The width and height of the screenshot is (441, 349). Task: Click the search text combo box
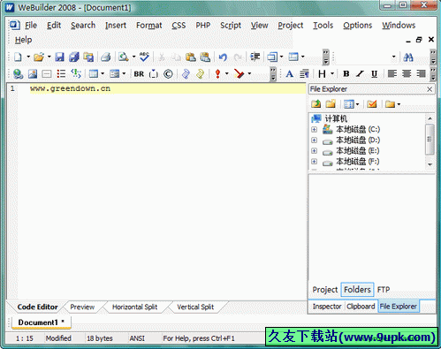click(x=366, y=57)
